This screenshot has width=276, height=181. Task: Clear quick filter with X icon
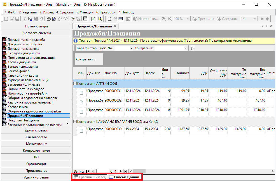click(x=192, y=48)
